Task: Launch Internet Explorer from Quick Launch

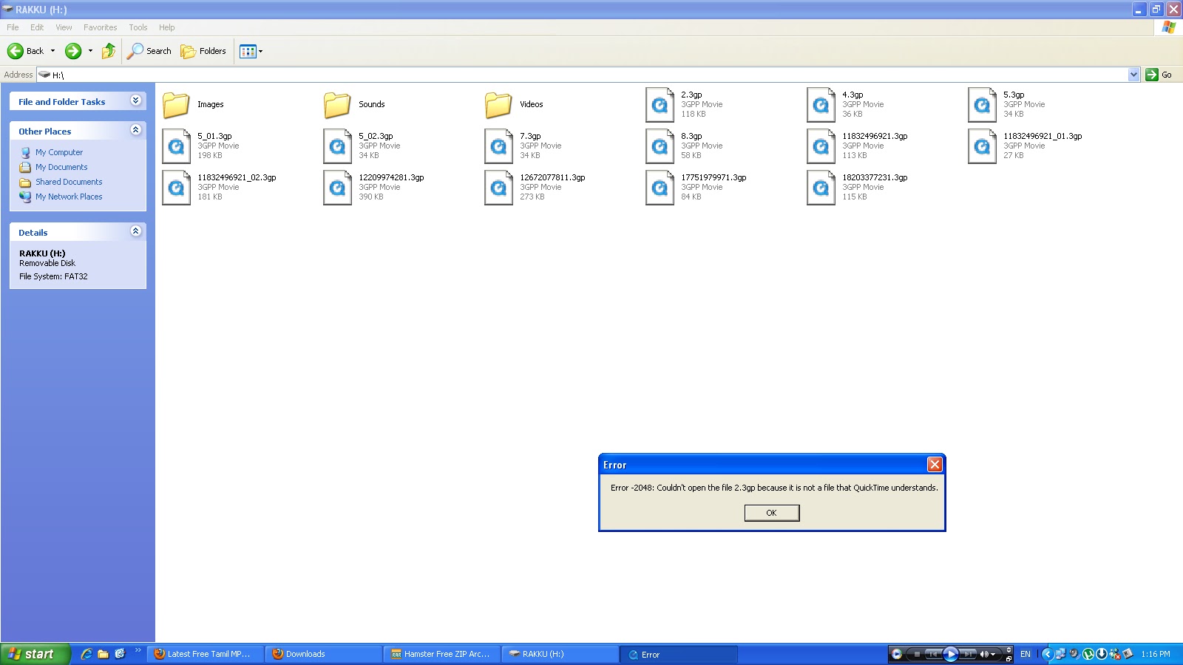Action: point(87,654)
